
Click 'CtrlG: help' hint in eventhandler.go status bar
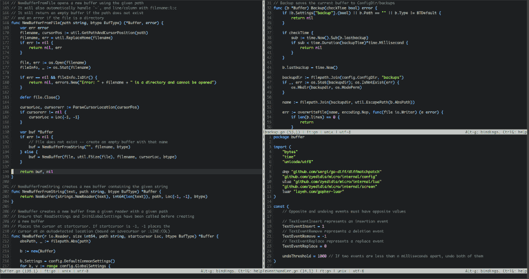(514, 271)
